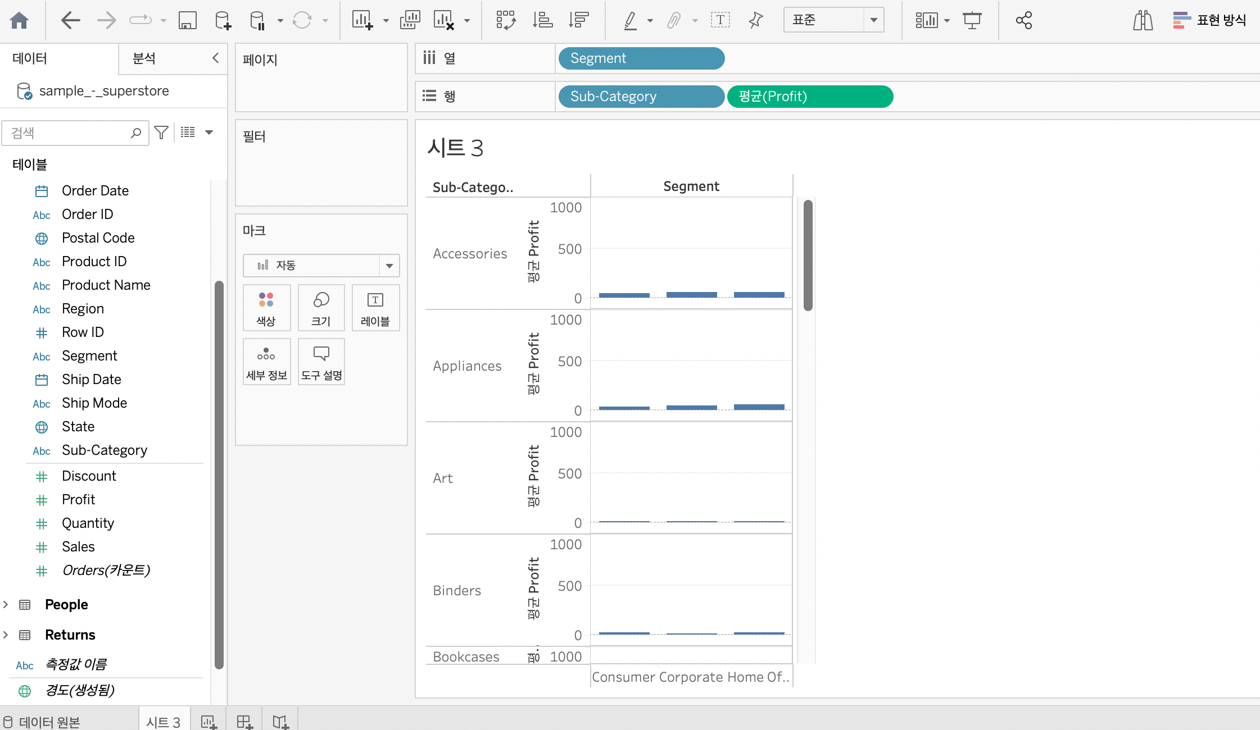1260x730 pixels.
Task: Click the chart's vertical scrollbar thumb
Action: (x=808, y=255)
